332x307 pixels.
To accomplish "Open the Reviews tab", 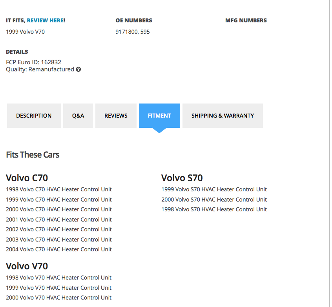I will tap(116, 116).
